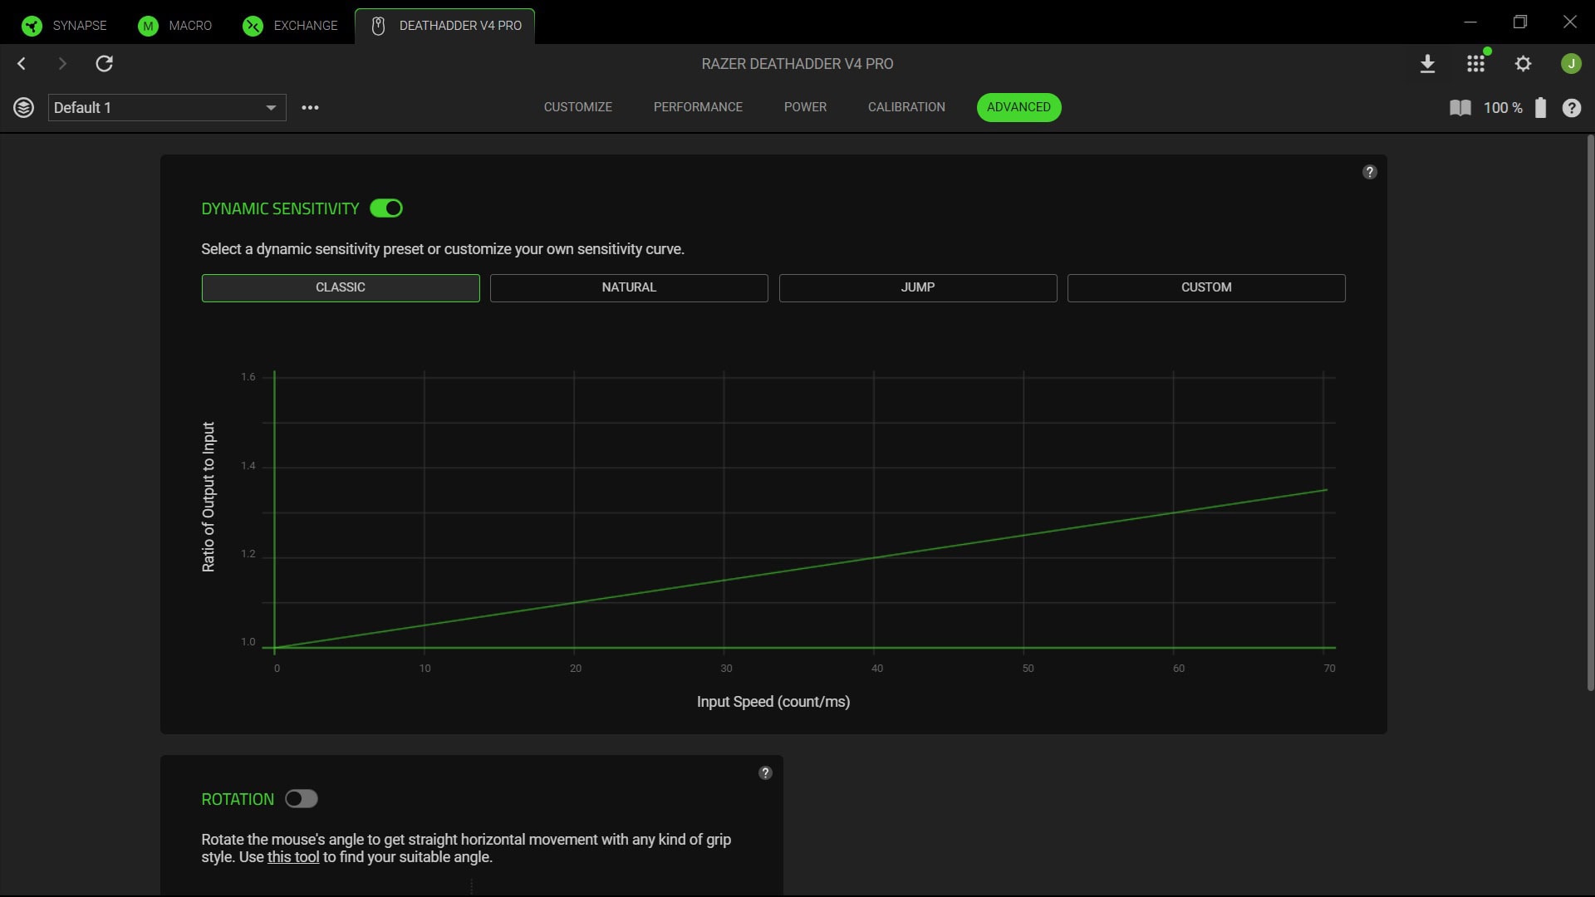Click the battery level icon
The height and width of the screenshot is (897, 1595).
tap(1540, 107)
